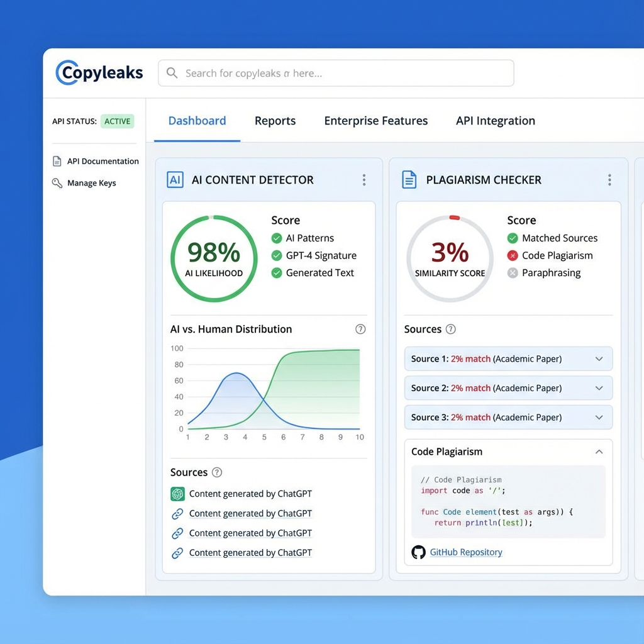The width and height of the screenshot is (644, 644).
Task: Open the Enterprise Features tab
Action: pos(376,121)
